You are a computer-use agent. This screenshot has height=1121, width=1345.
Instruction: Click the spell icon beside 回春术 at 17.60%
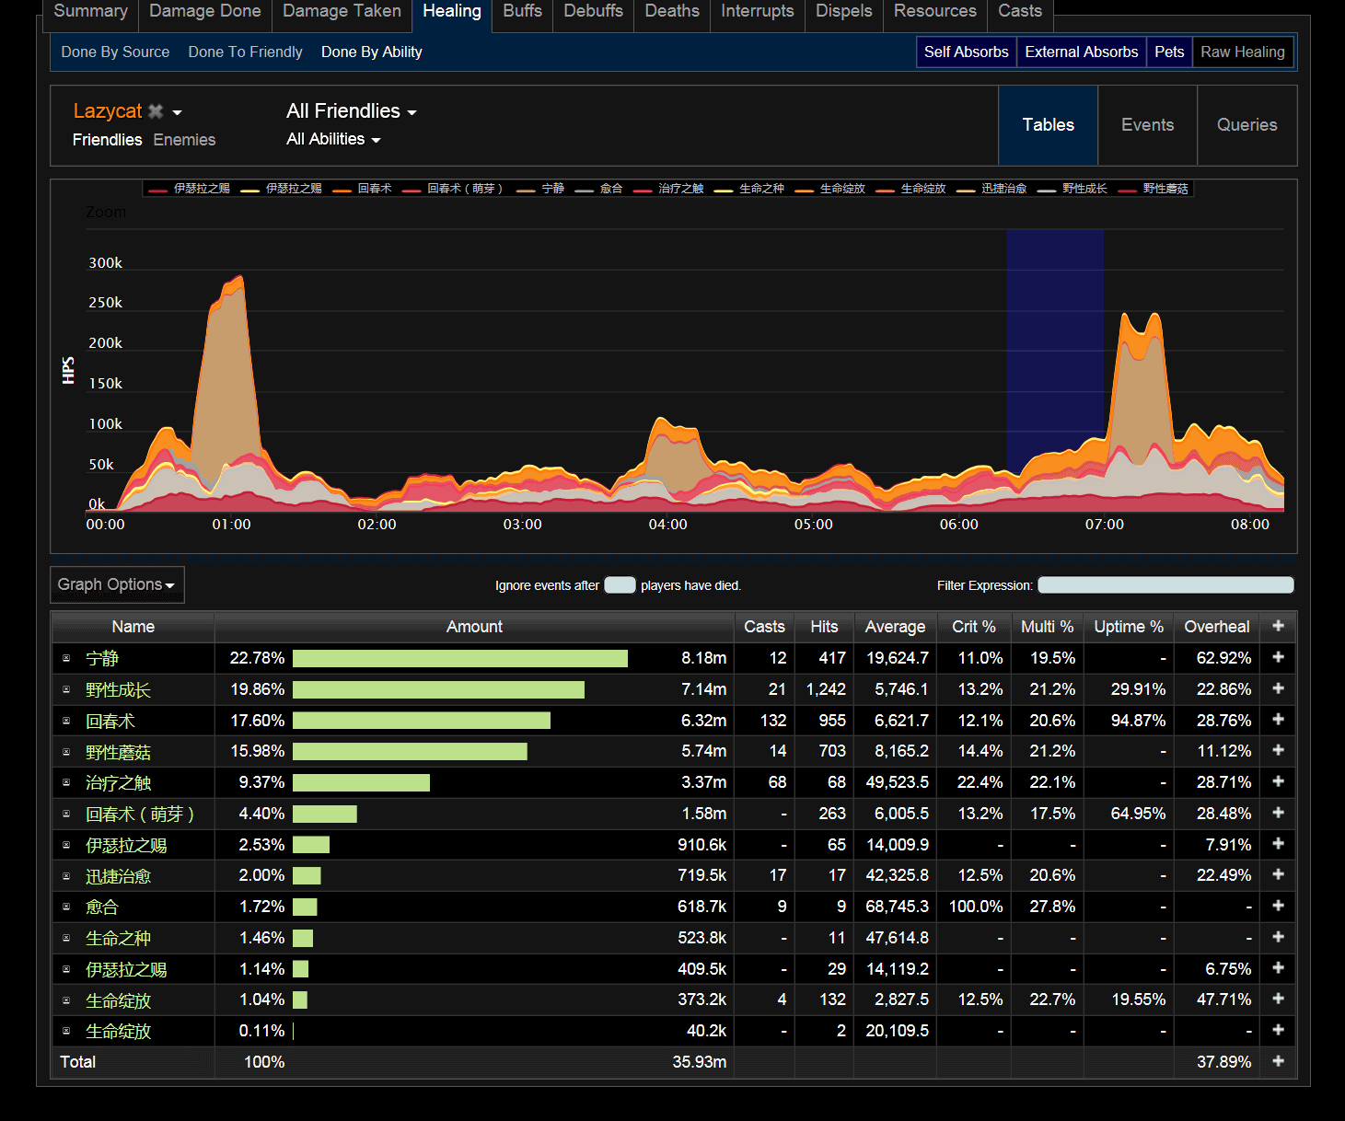pos(66,721)
